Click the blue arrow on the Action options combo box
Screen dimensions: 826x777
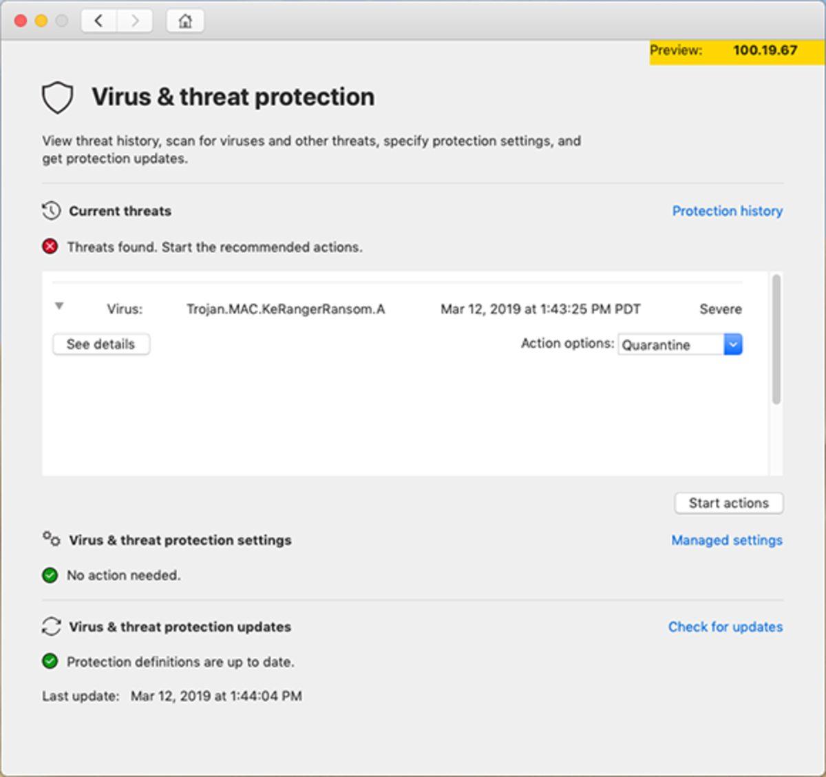(x=733, y=344)
